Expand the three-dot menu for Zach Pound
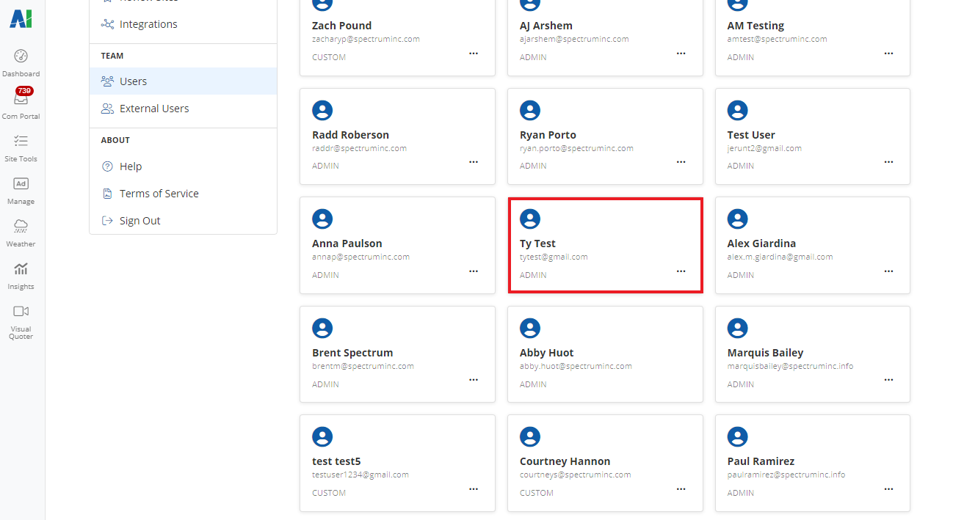953x520 pixels. click(474, 54)
